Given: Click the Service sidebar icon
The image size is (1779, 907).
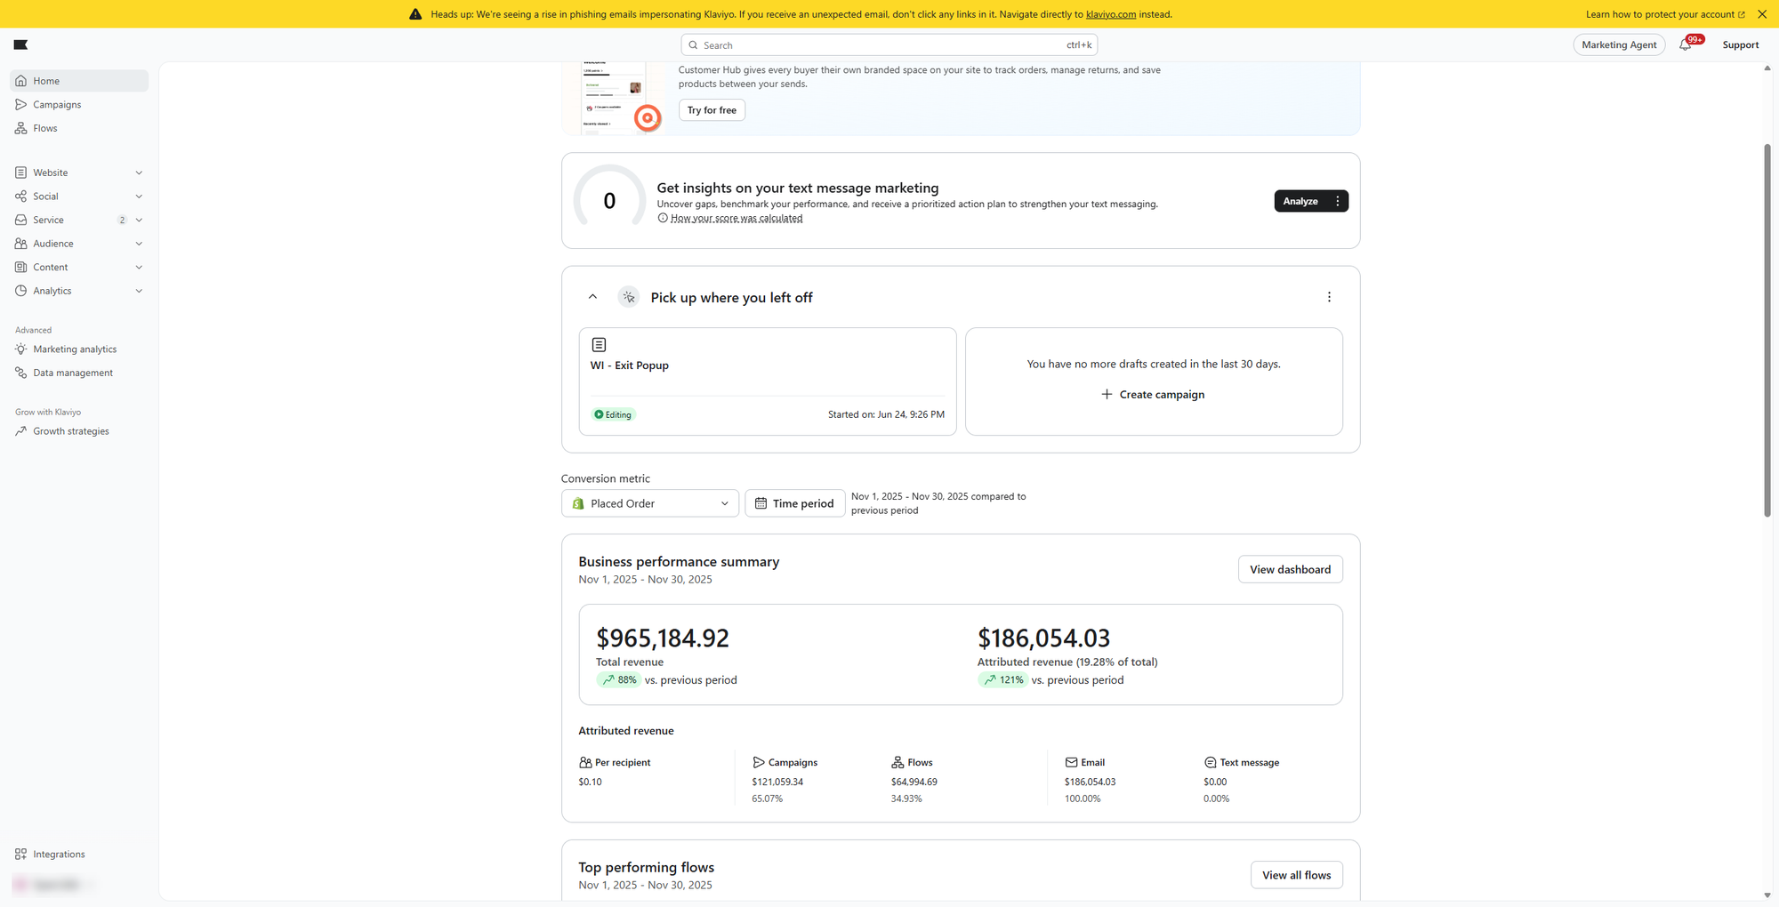Looking at the screenshot, I should tap(20, 220).
